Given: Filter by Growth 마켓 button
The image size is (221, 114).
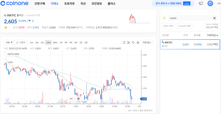Looking at the screenshot, I should click(185, 26).
